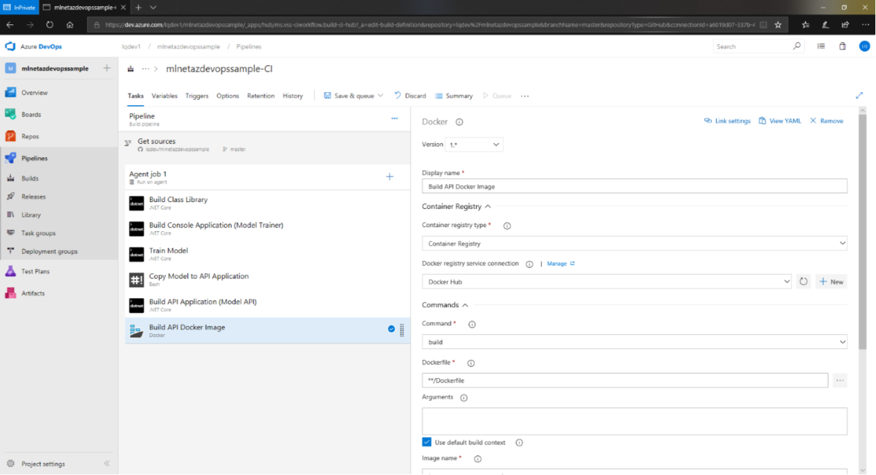876x475 pixels.
Task: Click the View YAML link
Action: click(x=780, y=121)
